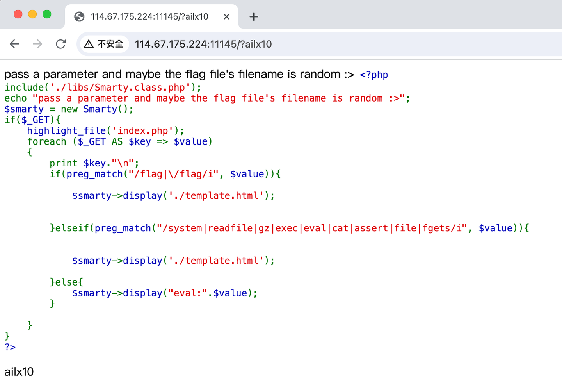
Task: Open the 不安全 site info label
Action: 110,44
